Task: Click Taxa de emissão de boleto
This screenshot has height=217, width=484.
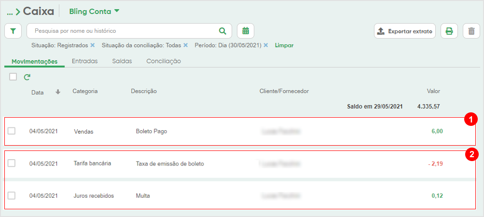Action: pos(170,164)
